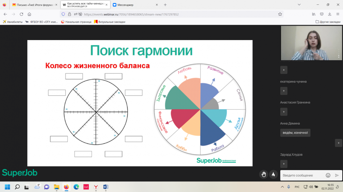
Task: Open the Другие закладки bookmarks folder
Action: (328, 22)
